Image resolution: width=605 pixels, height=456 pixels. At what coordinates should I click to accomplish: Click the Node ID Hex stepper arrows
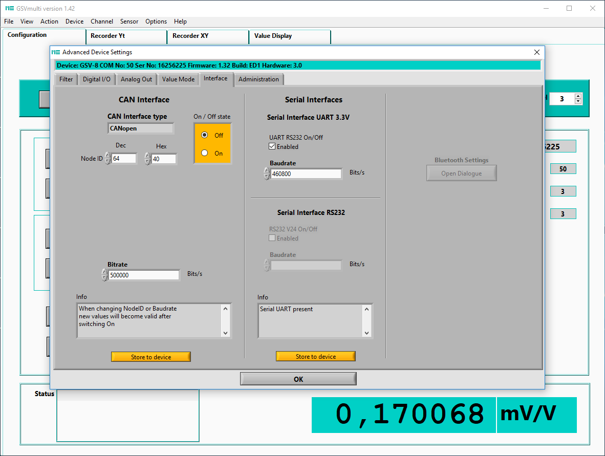tap(147, 159)
